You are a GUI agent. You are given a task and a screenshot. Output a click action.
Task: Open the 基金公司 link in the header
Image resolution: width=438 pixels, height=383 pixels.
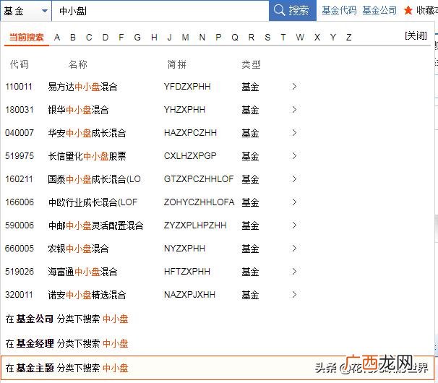click(x=379, y=11)
